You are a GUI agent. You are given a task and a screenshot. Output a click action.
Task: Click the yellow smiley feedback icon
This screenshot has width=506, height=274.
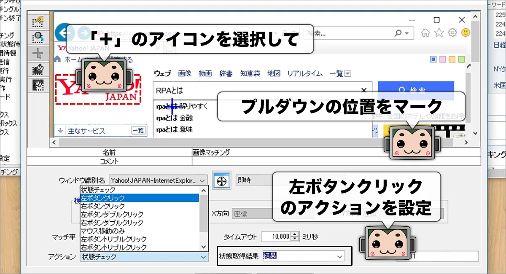click(466, 32)
